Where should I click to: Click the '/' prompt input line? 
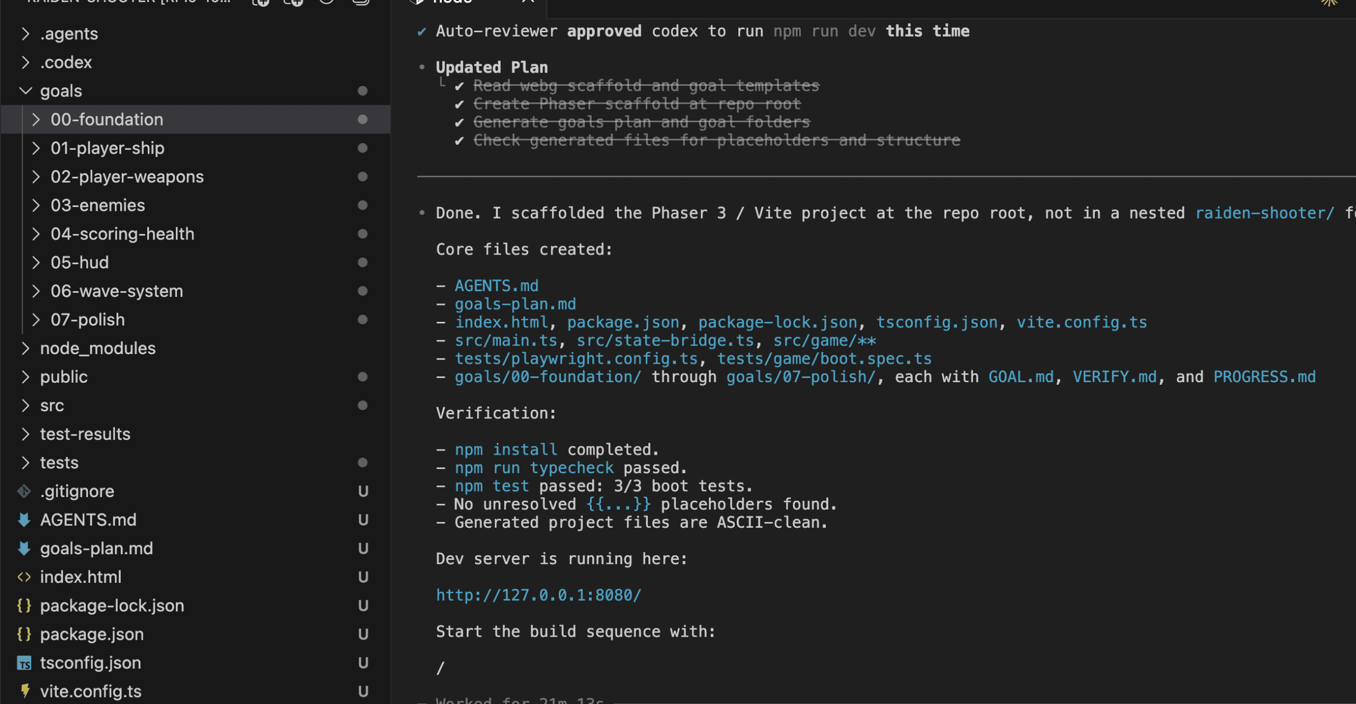(441, 669)
